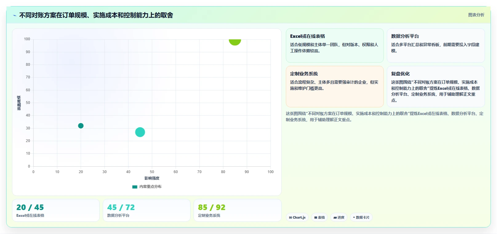The width and height of the screenshot is (497, 234).
Task: Click the 进度 tag chip
Action: pyautogui.click(x=339, y=217)
